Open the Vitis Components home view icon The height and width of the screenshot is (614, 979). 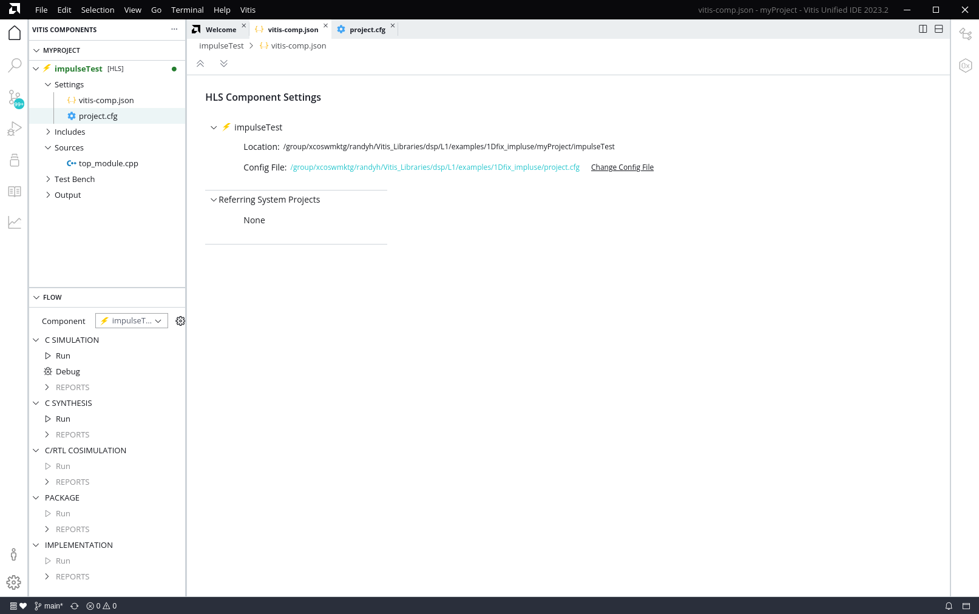[x=15, y=33]
